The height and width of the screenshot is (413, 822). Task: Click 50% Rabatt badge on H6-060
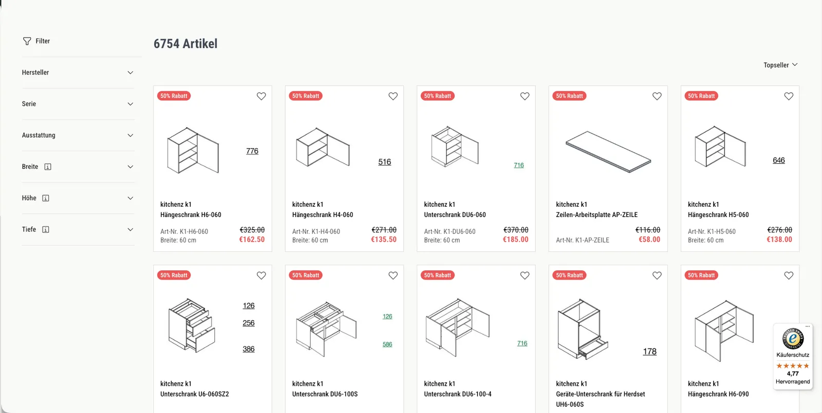click(174, 96)
